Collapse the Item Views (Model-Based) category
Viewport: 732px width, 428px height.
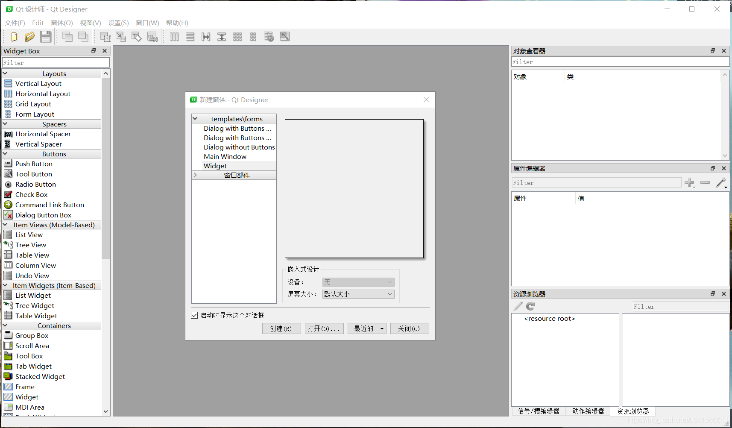point(5,225)
